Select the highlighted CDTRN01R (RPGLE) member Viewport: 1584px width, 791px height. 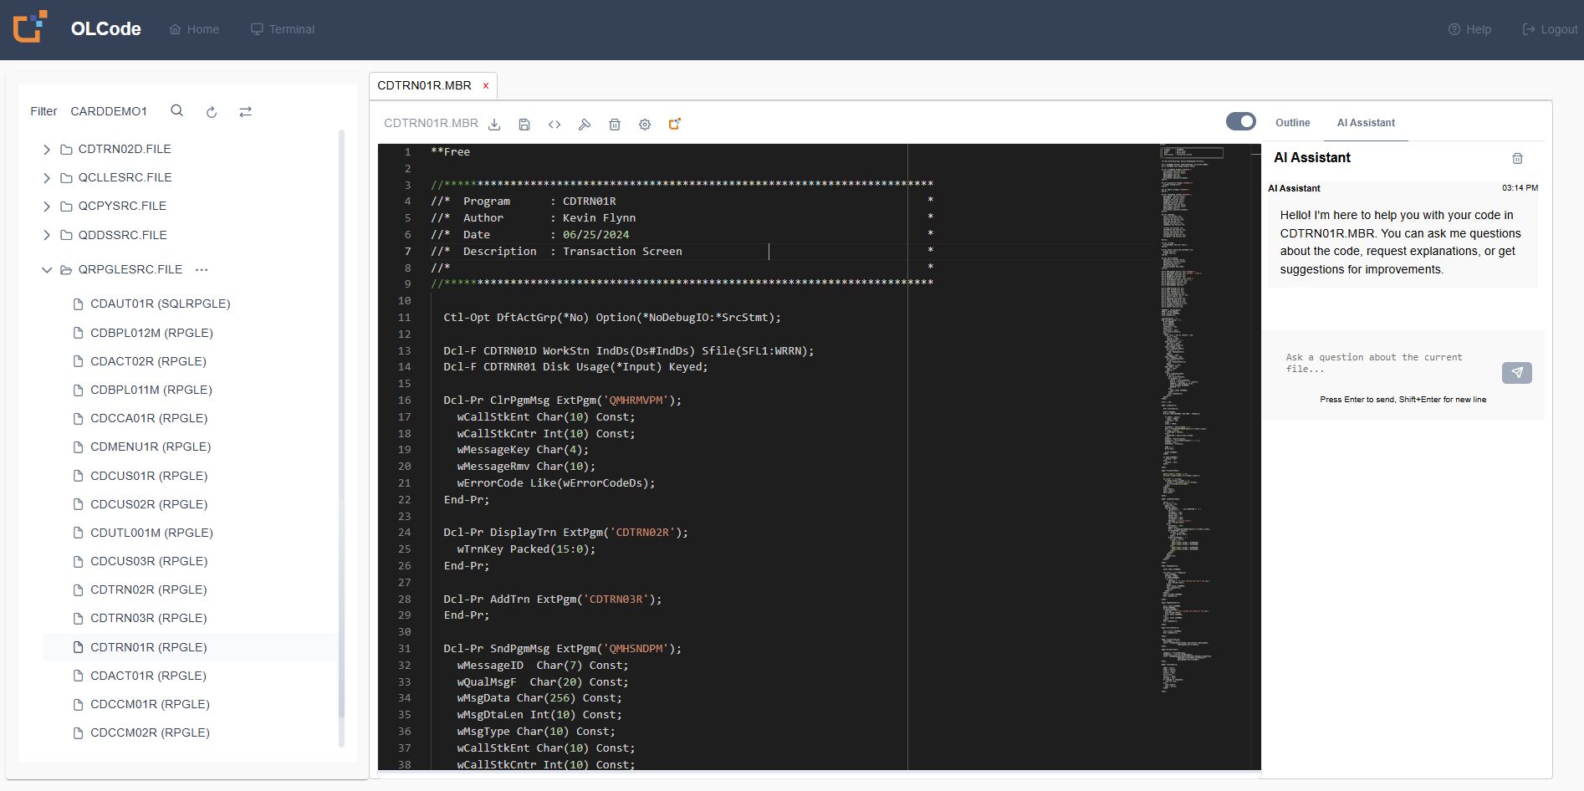pyautogui.click(x=190, y=647)
